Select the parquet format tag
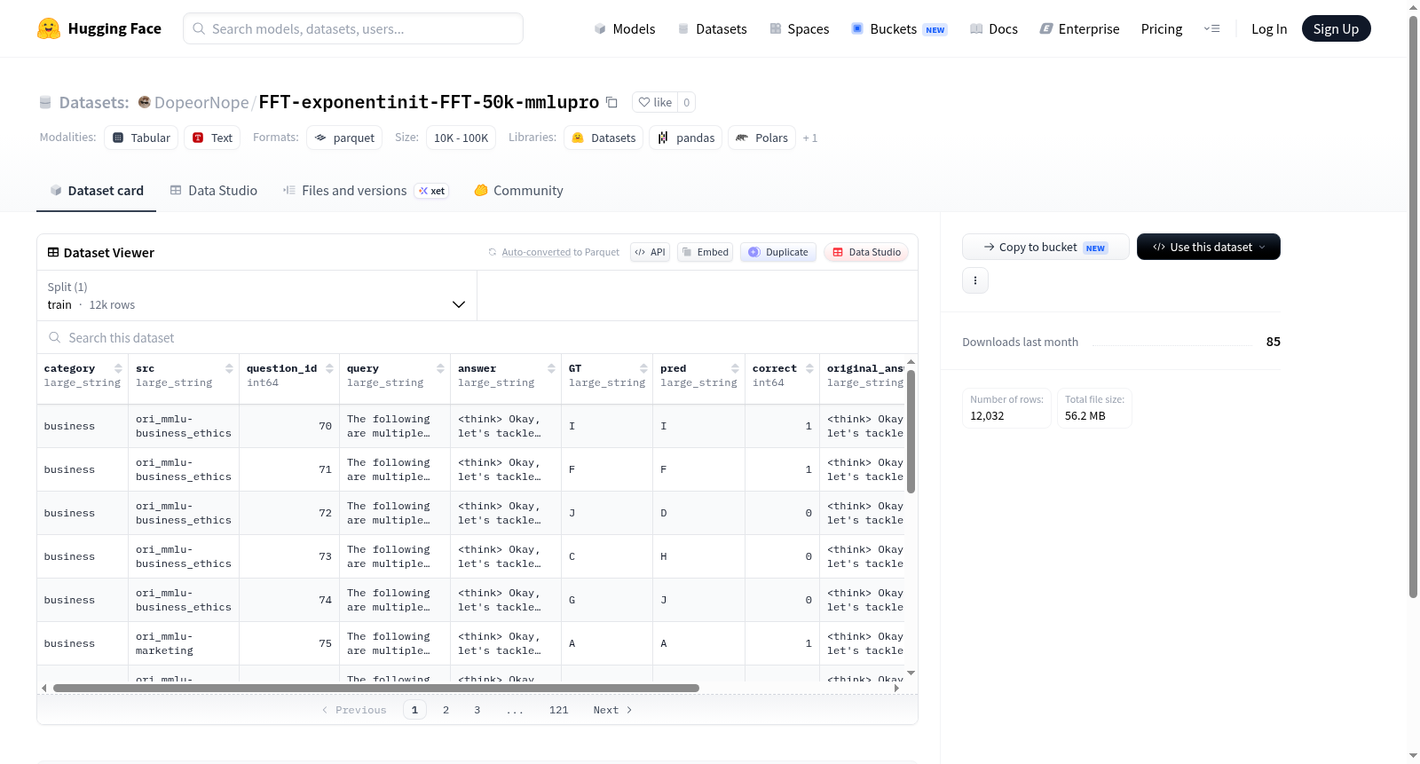The height and width of the screenshot is (764, 1420). tap(344, 138)
